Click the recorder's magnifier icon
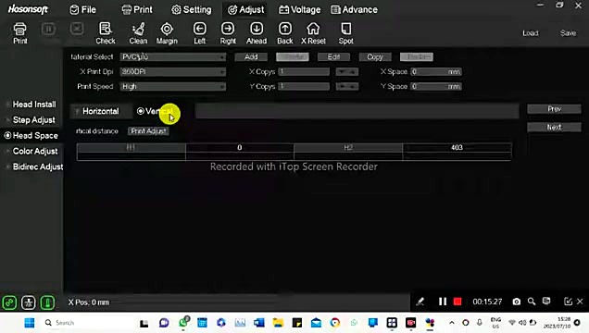This screenshot has width=589, height=333. click(532, 302)
